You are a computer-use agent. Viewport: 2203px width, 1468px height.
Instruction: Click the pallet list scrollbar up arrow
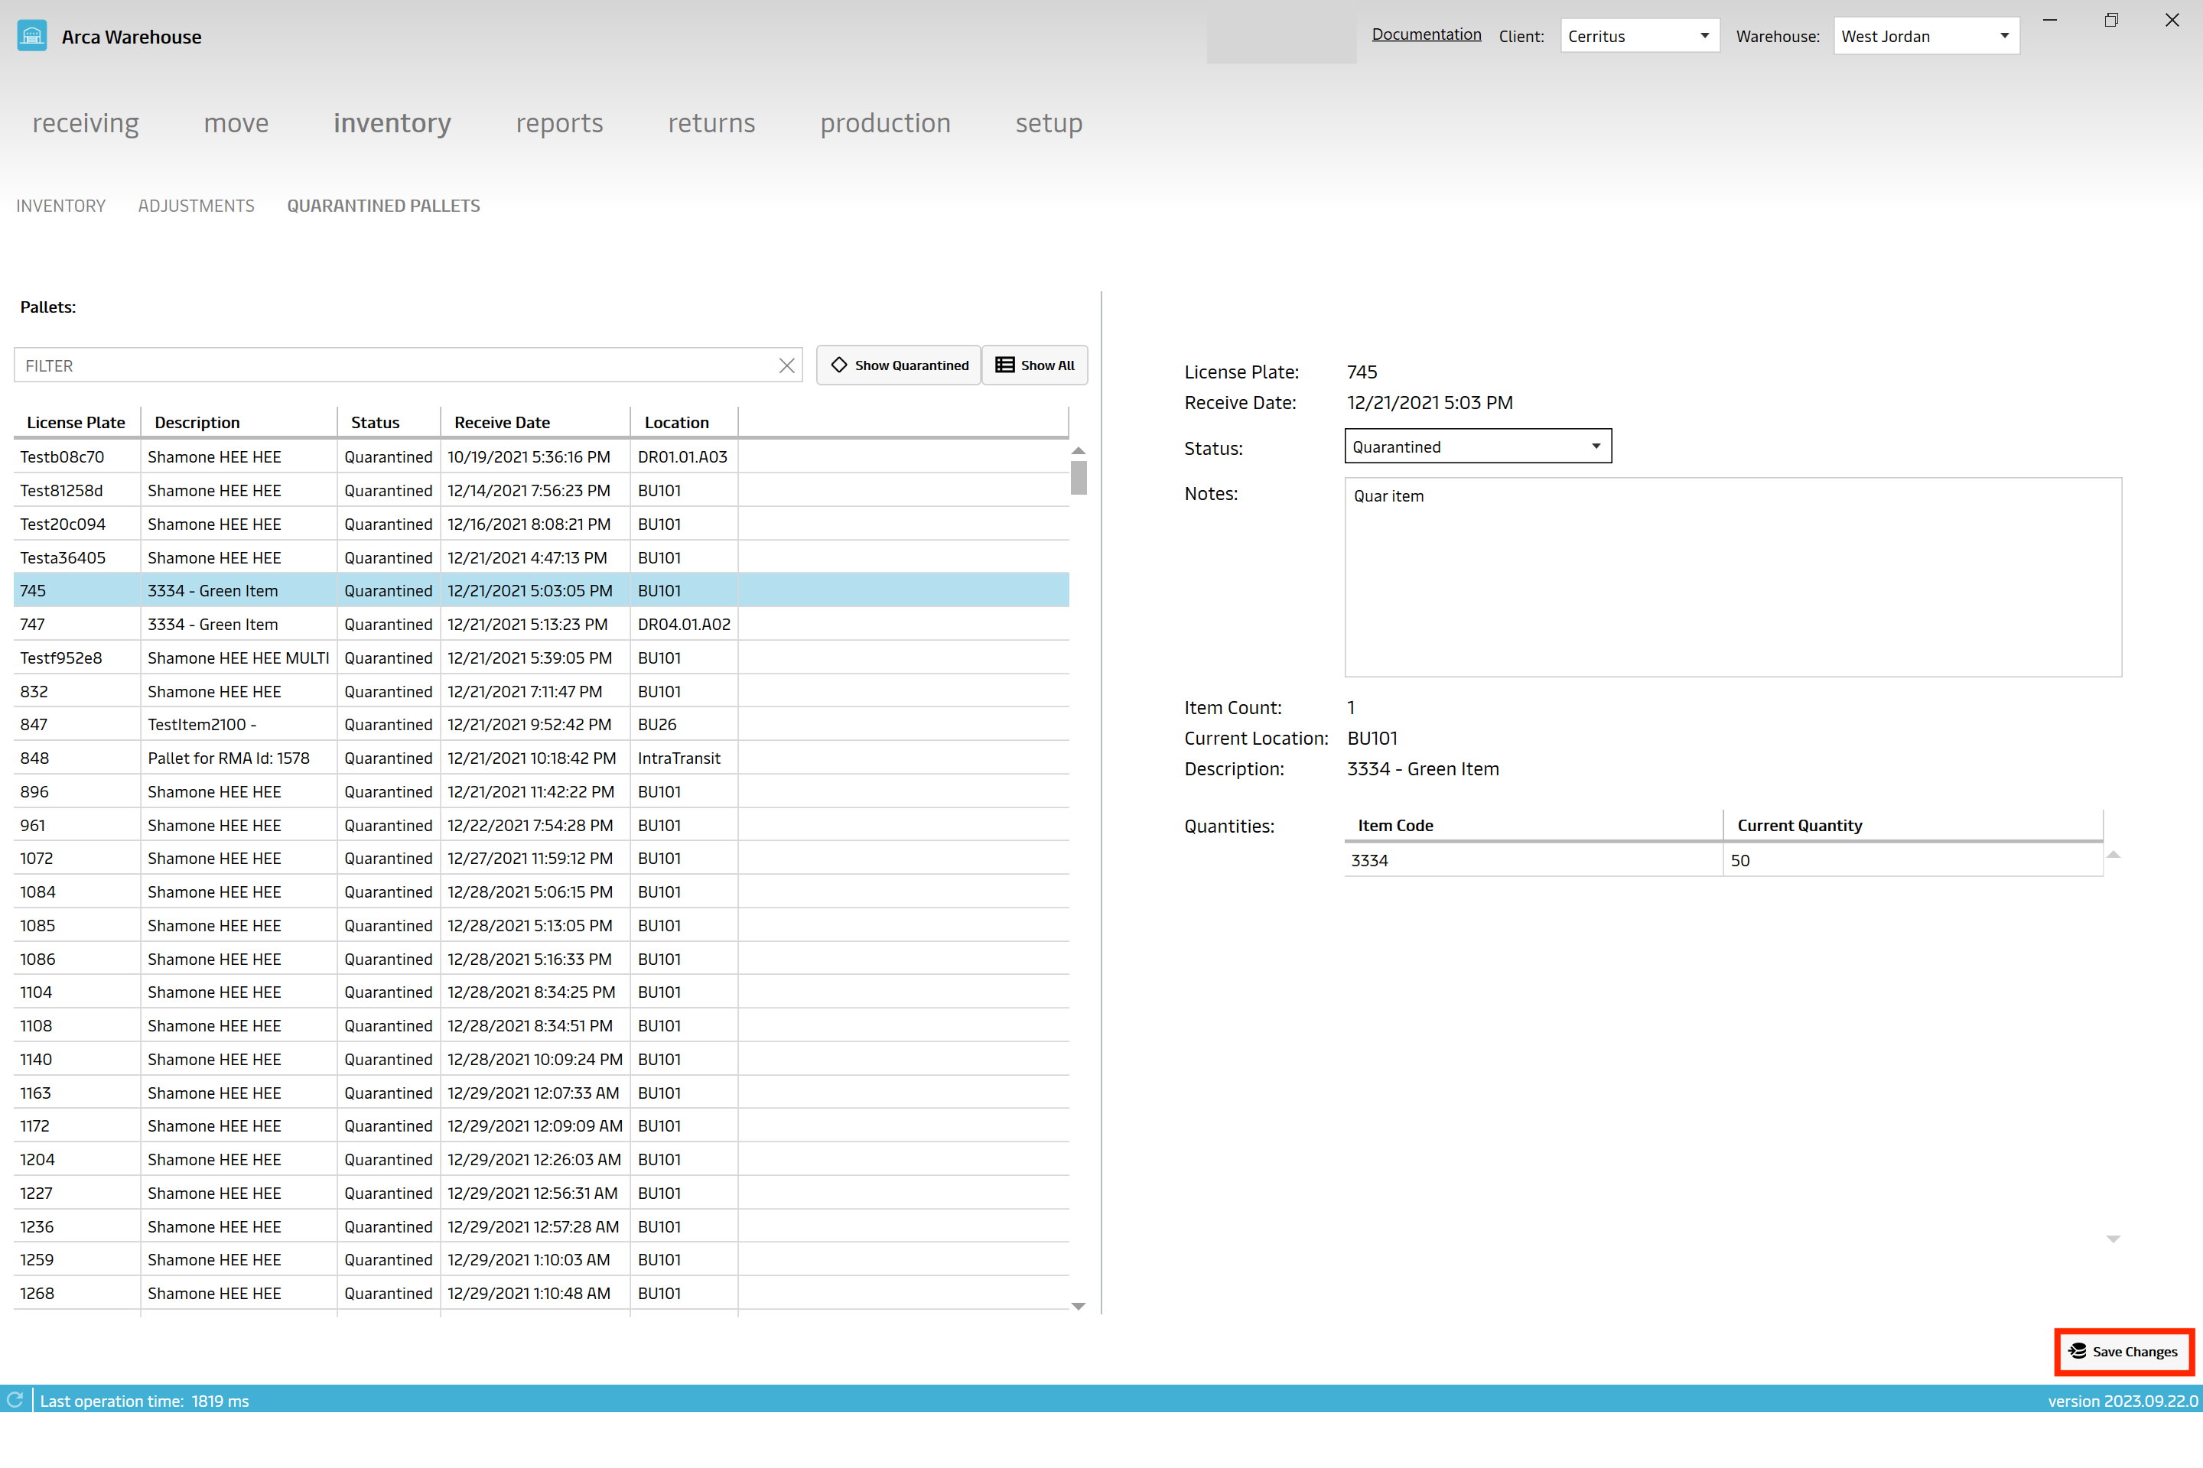1078,451
